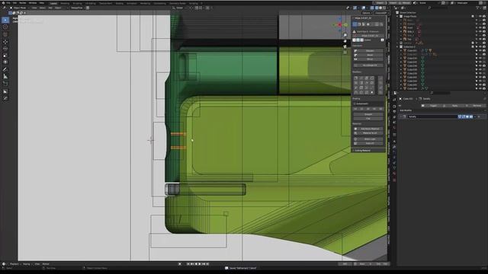This screenshot has width=488, height=274.
Task: Select the Move tool
Action: pos(5,41)
